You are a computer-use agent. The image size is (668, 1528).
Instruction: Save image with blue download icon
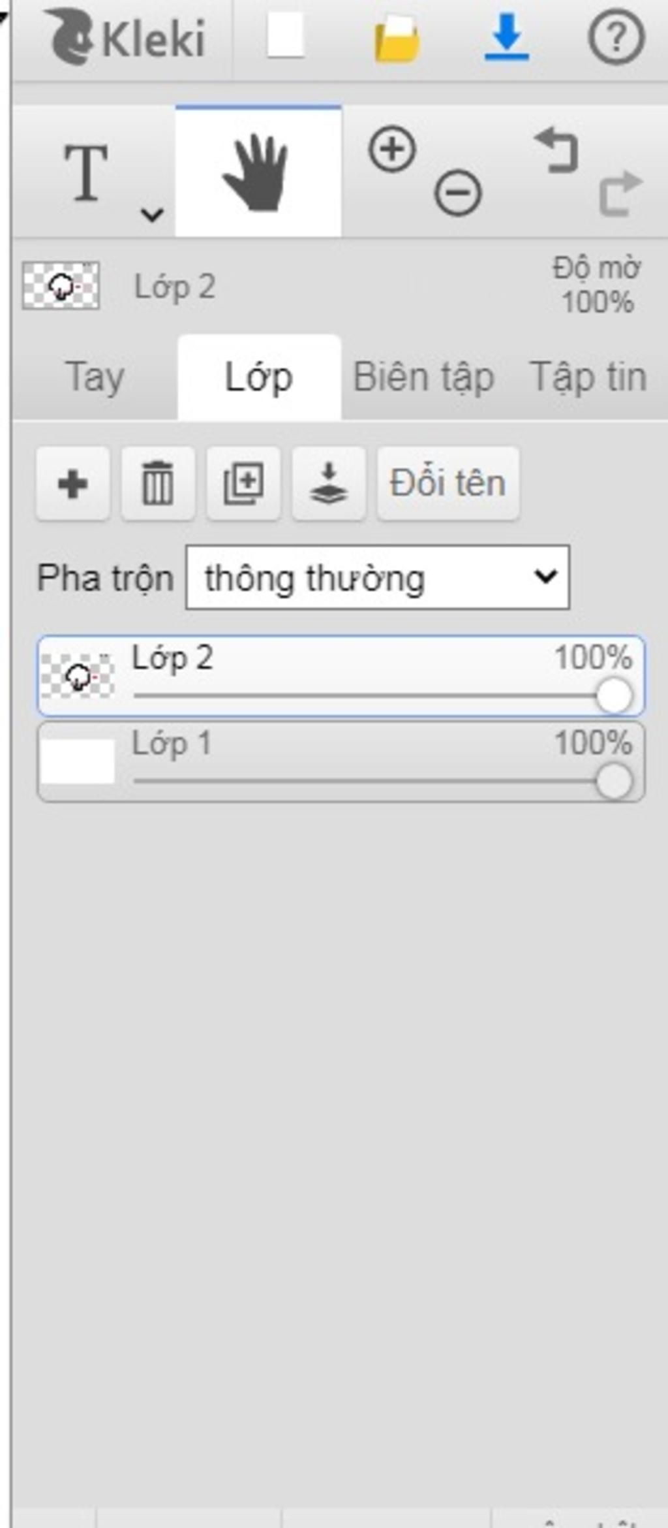point(507,38)
